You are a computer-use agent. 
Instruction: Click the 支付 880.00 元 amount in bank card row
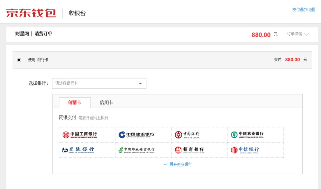click(x=290, y=60)
